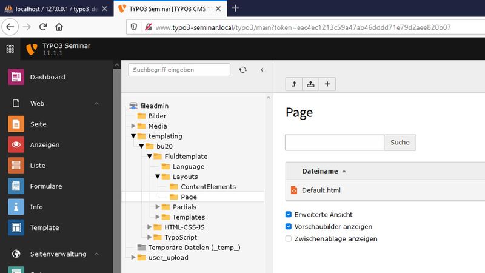Collapse the templating folder

point(133,136)
